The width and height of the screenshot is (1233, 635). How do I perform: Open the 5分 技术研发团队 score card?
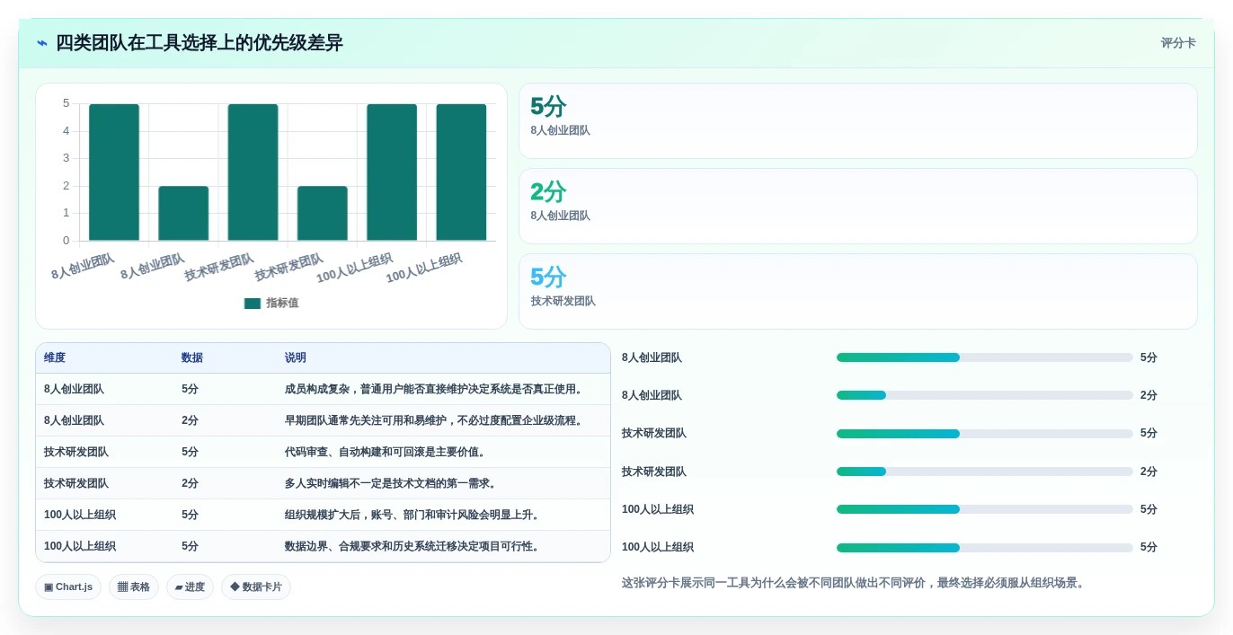click(x=858, y=292)
